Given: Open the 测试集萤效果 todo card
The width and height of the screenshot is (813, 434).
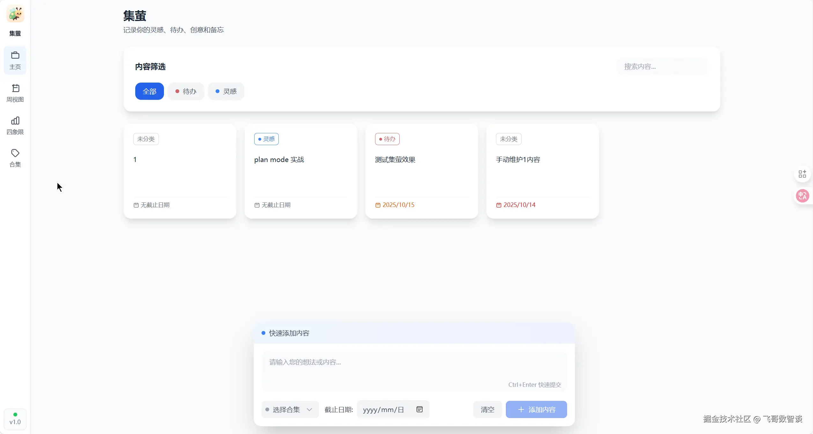Looking at the screenshot, I should [x=421, y=171].
